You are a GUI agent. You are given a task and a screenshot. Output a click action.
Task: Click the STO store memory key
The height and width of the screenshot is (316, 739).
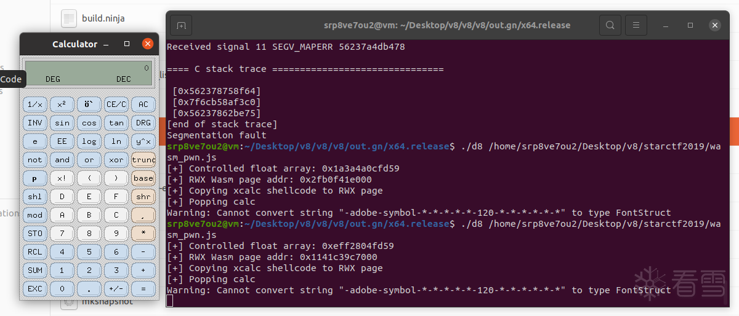tap(35, 234)
